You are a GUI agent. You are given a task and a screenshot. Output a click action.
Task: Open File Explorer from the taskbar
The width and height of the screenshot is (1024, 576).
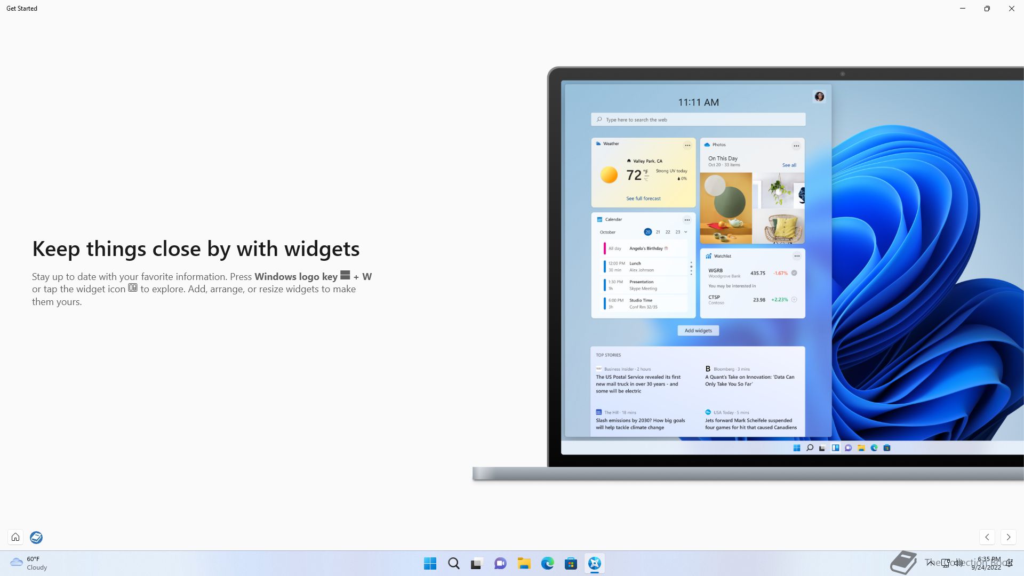point(524,563)
